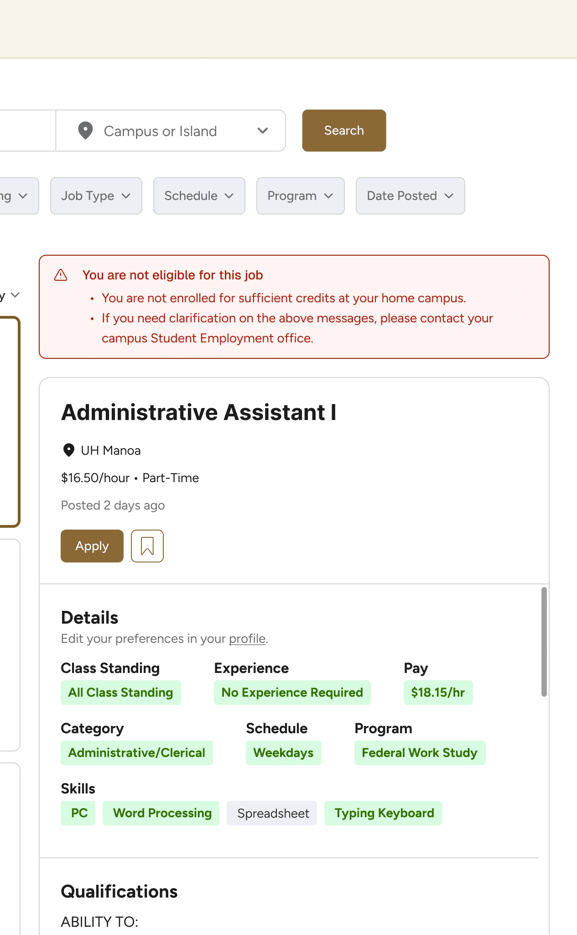The width and height of the screenshot is (577, 935).
Task: Expand the partially visible sort chevron
Action: click(15, 295)
